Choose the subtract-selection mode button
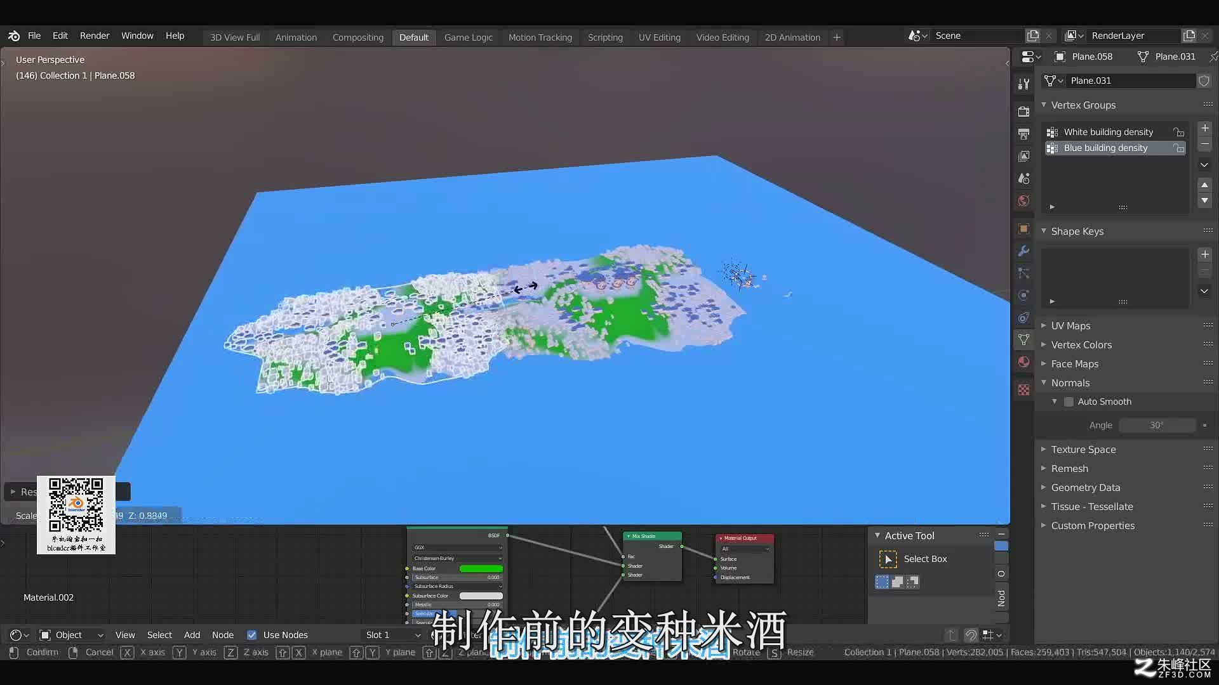This screenshot has height=685, width=1219. (912, 582)
